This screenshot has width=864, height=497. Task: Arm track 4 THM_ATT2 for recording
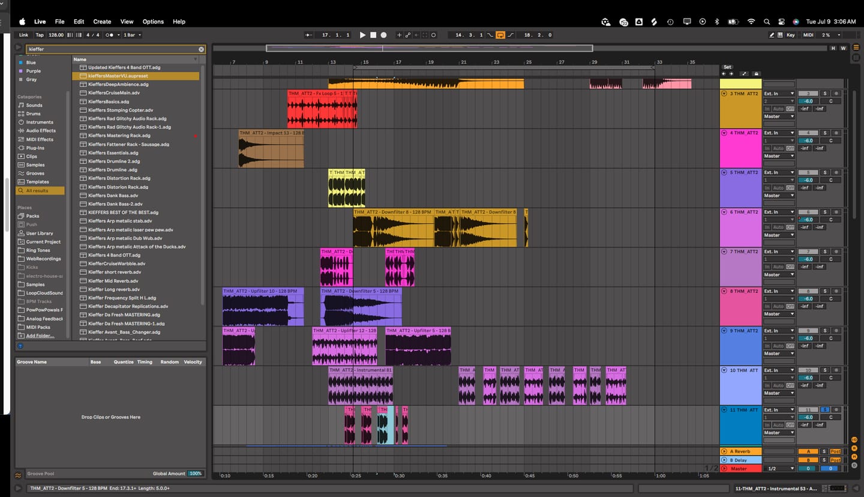(836, 133)
